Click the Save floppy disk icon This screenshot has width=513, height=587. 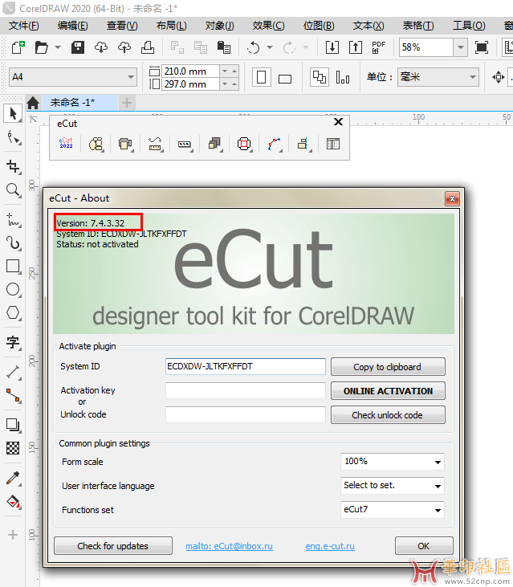[77, 47]
